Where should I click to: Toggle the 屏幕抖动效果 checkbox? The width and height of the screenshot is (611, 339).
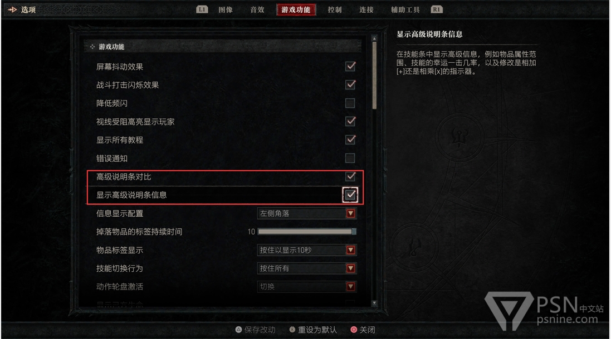350,67
